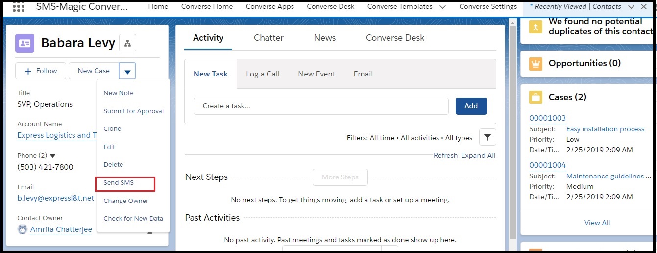The width and height of the screenshot is (657, 253).
Task: Open Converse Settings nav tab
Action: 488,7
